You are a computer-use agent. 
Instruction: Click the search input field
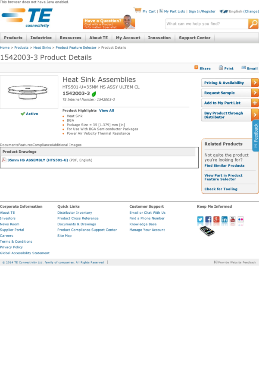point(206,24)
